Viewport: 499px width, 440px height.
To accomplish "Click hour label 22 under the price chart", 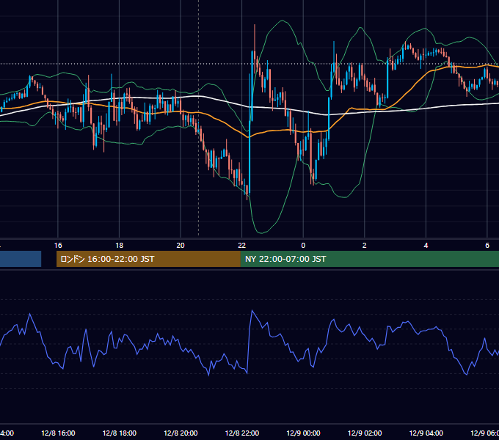I will point(242,246).
